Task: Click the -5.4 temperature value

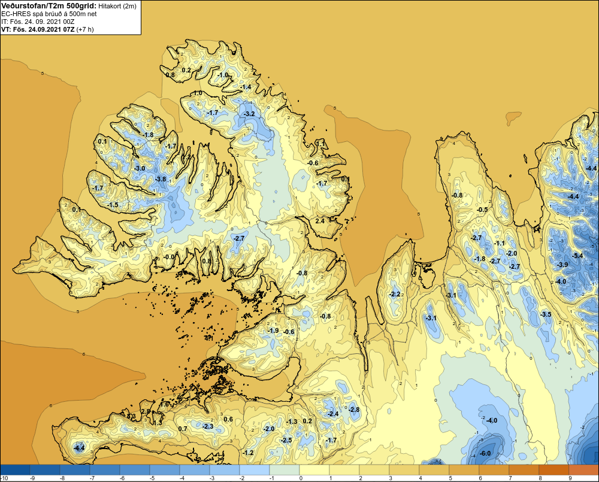Action: (x=577, y=256)
